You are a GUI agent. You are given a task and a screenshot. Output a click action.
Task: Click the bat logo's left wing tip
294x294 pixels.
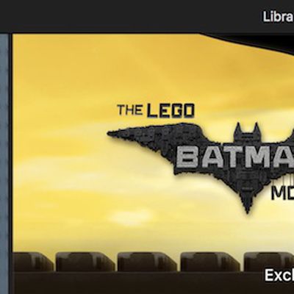[113, 134]
